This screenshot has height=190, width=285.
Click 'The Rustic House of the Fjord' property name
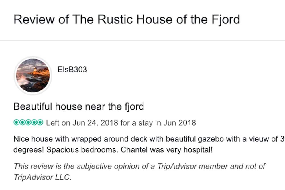156,19
